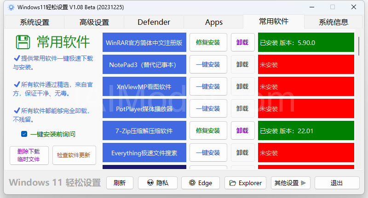Open Edge settings button
Screen dimensions: 368x198
pyautogui.click(x=201, y=183)
